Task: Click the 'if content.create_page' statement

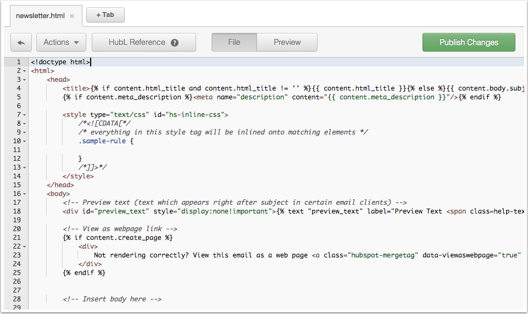Action: (118, 238)
